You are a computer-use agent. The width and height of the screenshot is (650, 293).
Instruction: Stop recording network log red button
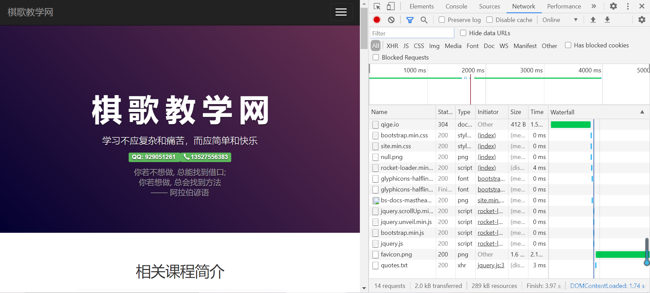[x=377, y=20]
